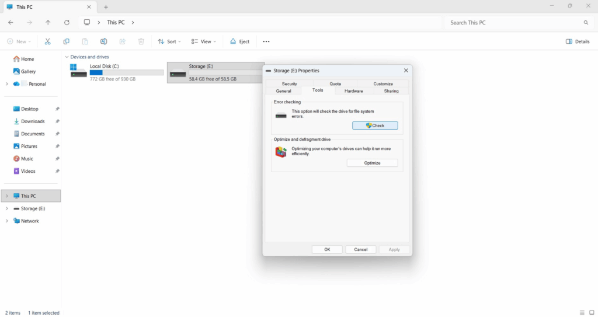
Task: Click the Copy icon in toolbar
Action: (66, 41)
